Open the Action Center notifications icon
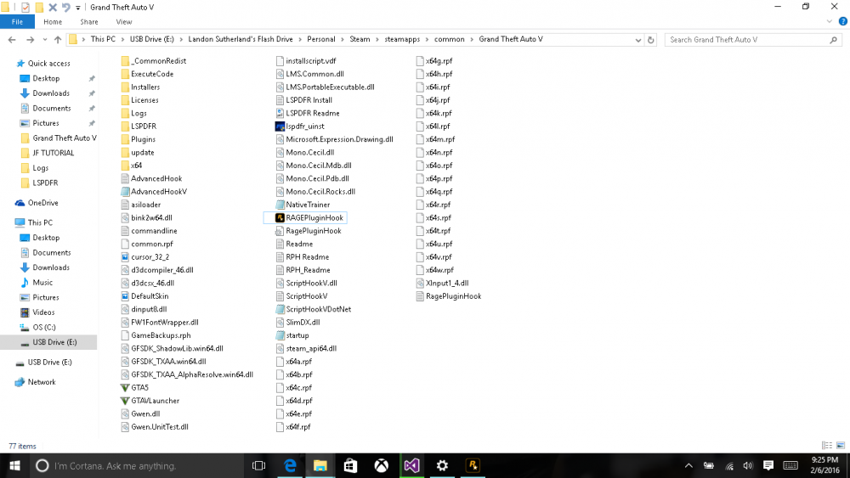This screenshot has width=850, height=478. 768,465
